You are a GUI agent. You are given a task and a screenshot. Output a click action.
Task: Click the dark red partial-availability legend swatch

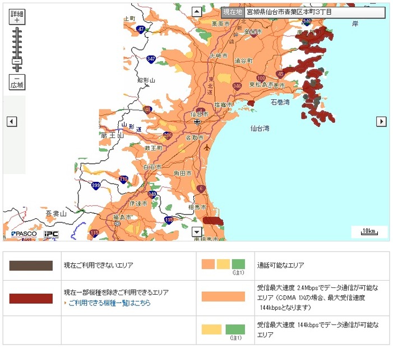(31, 299)
